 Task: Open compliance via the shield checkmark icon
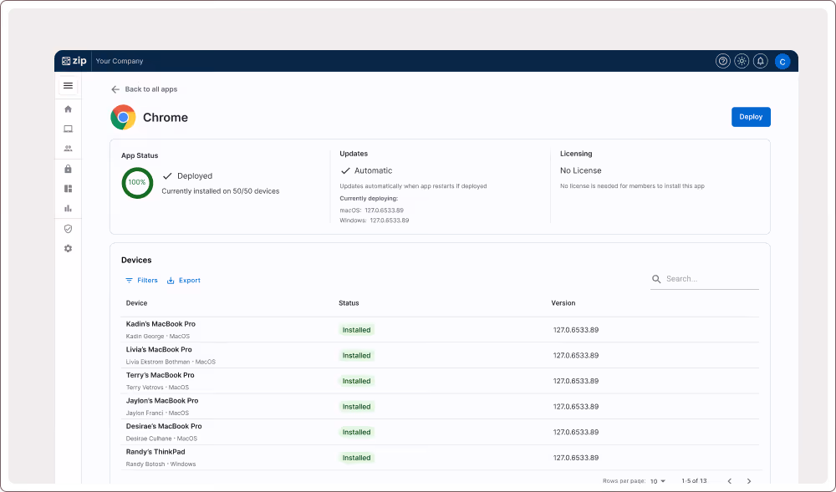point(68,228)
